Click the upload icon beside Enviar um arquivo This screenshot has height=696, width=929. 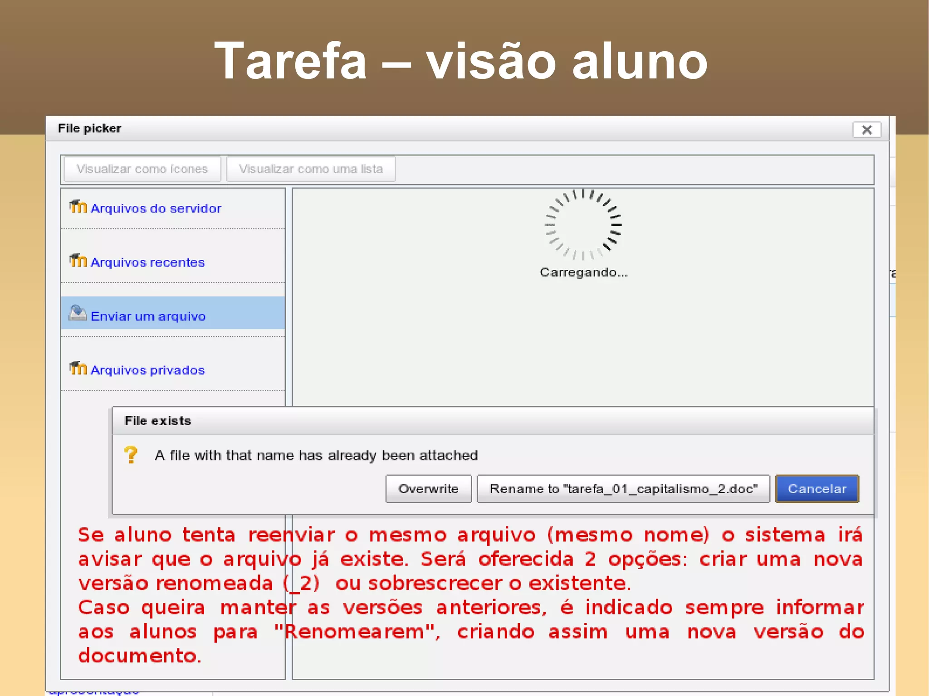(x=78, y=313)
